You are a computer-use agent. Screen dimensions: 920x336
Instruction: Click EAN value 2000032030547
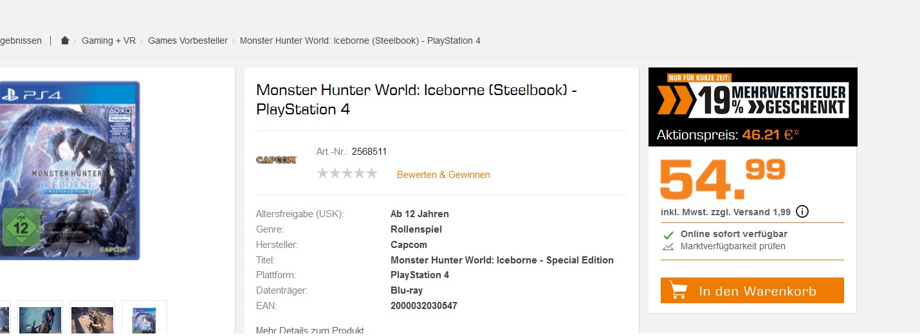tap(424, 306)
